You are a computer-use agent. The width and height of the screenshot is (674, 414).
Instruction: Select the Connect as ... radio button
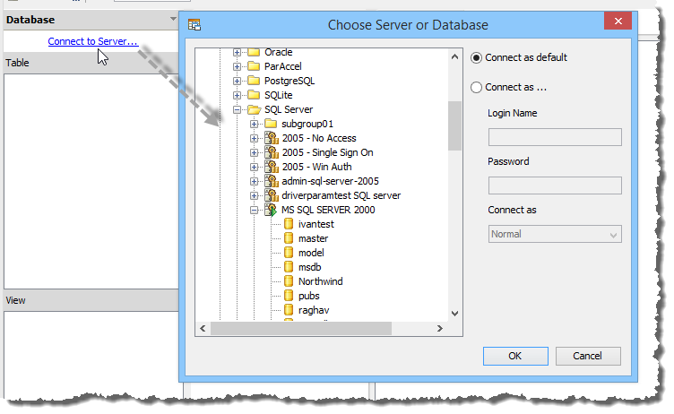coord(476,87)
